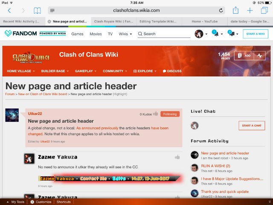Toggle the Following button on the thread
Viewport: 273px width, 205px height.
tap(170, 114)
